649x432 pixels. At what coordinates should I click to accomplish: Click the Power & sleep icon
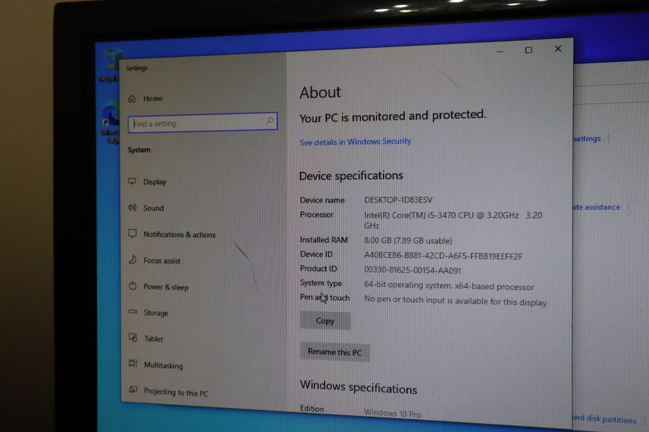(x=133, y=286)
